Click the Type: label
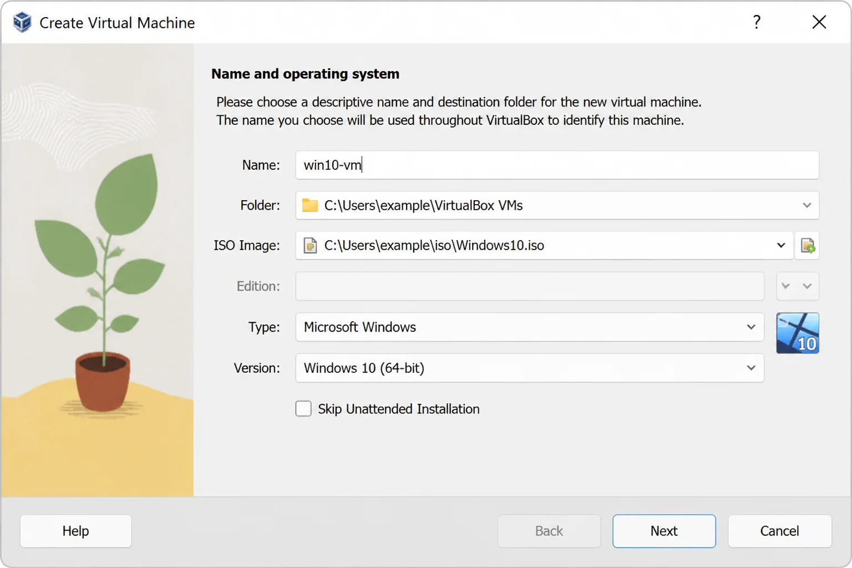 point(263,327)
